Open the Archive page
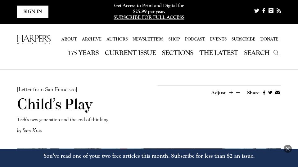Screen dimensions: 298x167 (x=92, y=39)
